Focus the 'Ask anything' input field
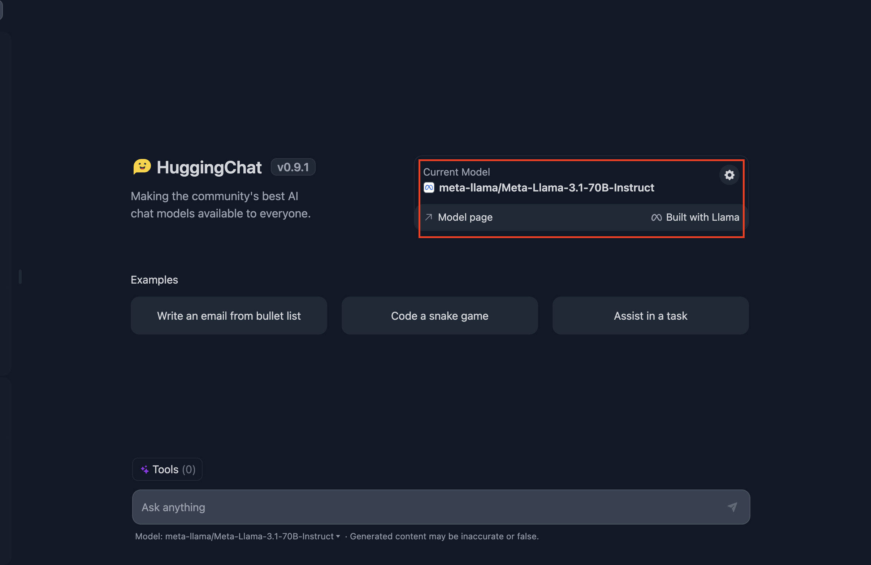 coord(441,507)
